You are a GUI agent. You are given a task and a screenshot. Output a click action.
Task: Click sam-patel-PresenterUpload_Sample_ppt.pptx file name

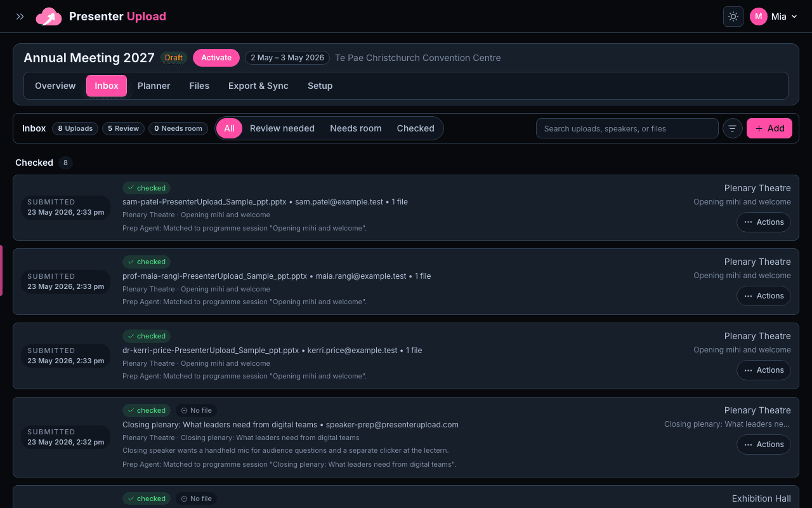(204, 202)
